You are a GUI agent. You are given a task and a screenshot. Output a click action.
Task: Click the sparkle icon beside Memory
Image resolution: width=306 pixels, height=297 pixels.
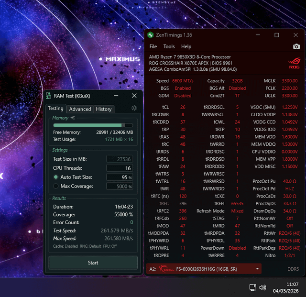pos(73,118)
